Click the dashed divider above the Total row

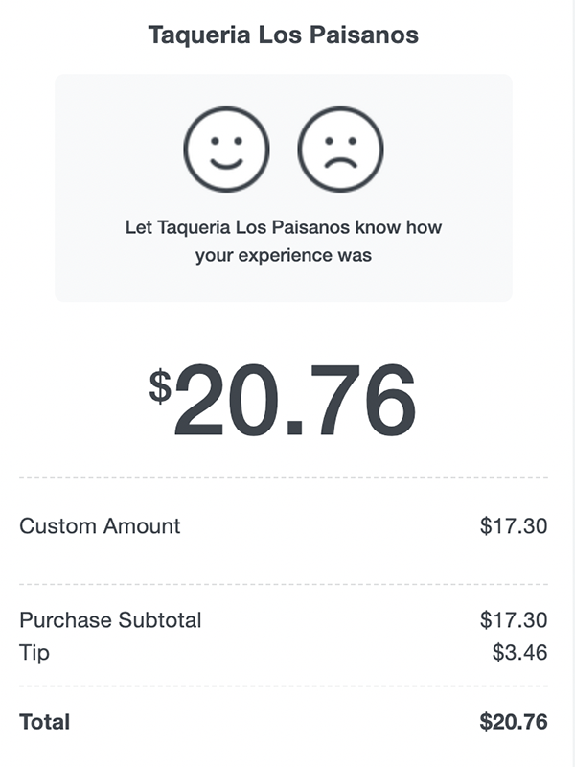point(283,686)
